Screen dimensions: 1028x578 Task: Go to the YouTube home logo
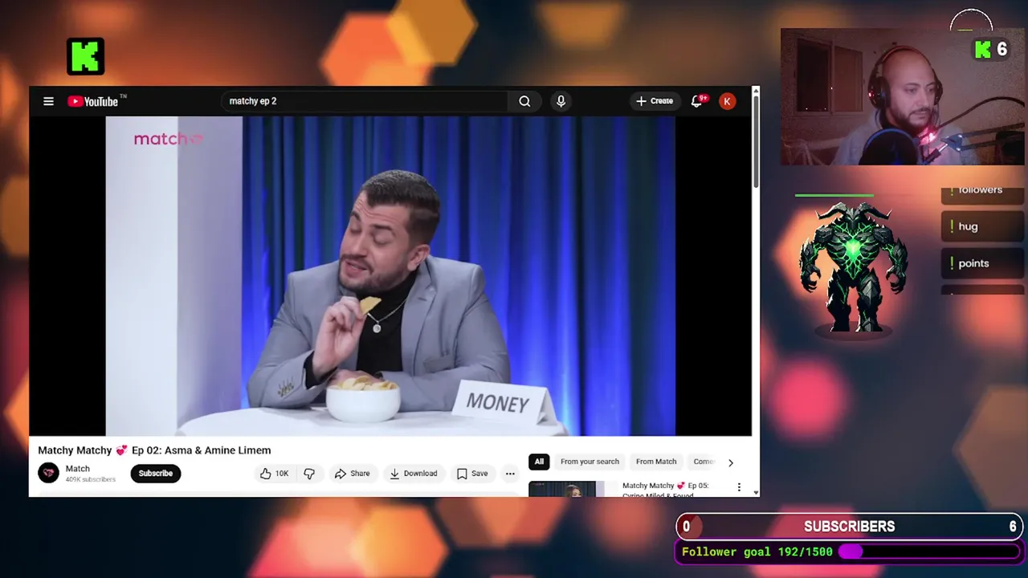coord(93,101)
